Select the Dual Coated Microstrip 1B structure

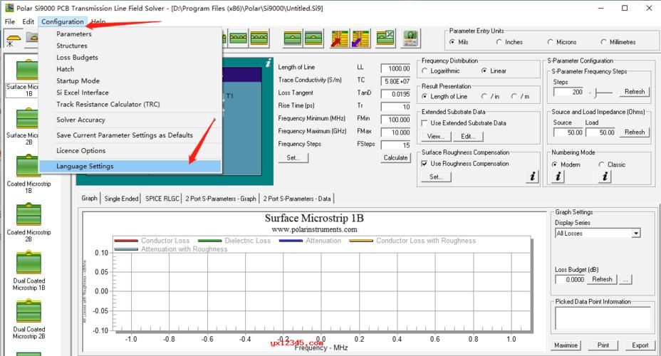pyautogui.click(x=28, y=263)
